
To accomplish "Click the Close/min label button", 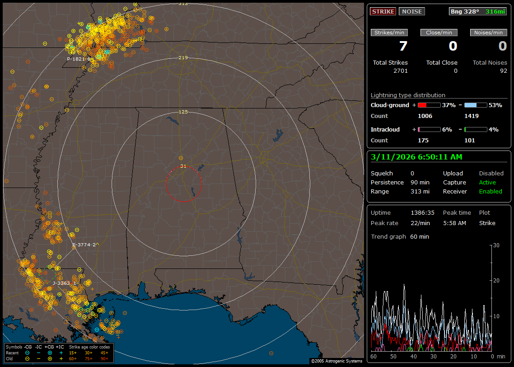I will [439, 33].
